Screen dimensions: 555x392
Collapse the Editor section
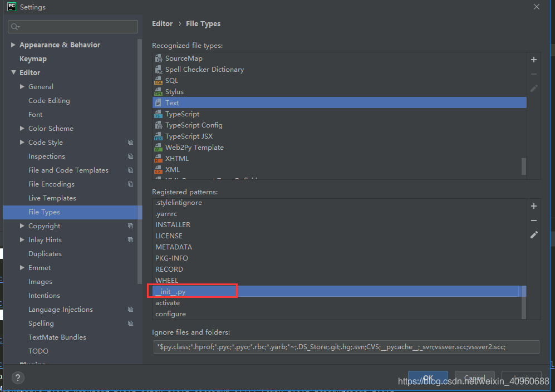(13, 72)
